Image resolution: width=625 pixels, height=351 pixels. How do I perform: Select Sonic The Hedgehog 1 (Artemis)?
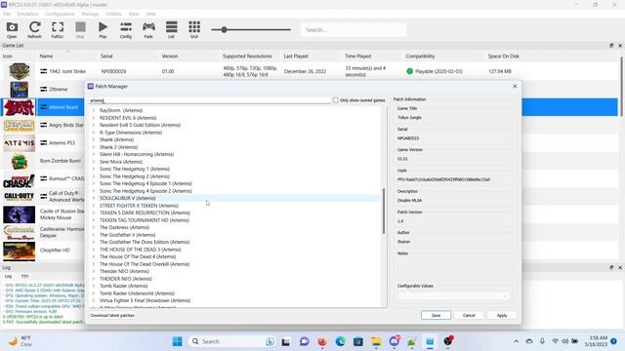coord(135,169)
